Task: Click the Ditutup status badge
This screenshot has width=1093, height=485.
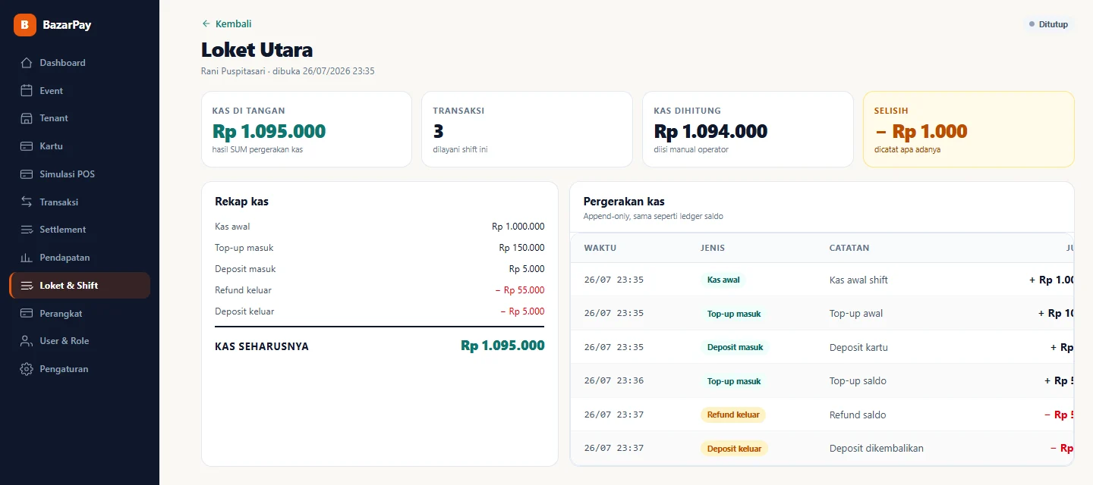Action: [x=1048, y=24]
